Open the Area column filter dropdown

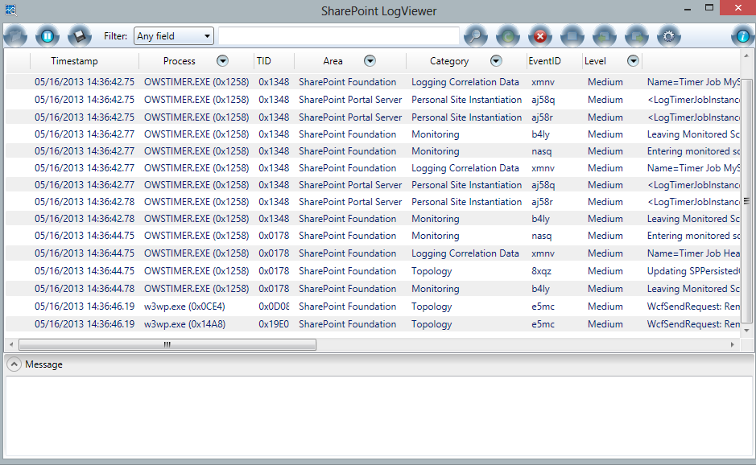370,61
